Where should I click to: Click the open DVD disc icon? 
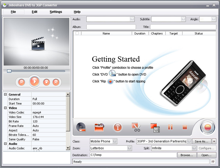81,127
